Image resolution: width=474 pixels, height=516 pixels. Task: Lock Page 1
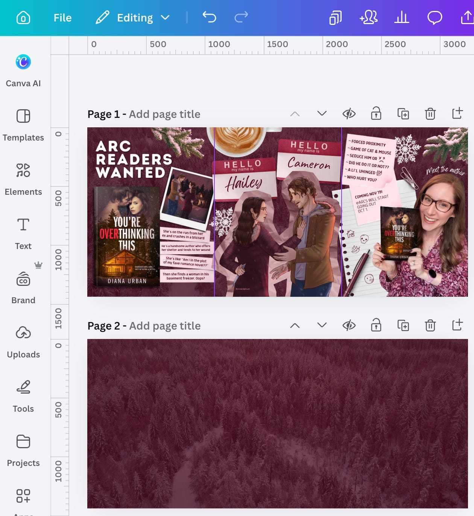pos(376,113)
